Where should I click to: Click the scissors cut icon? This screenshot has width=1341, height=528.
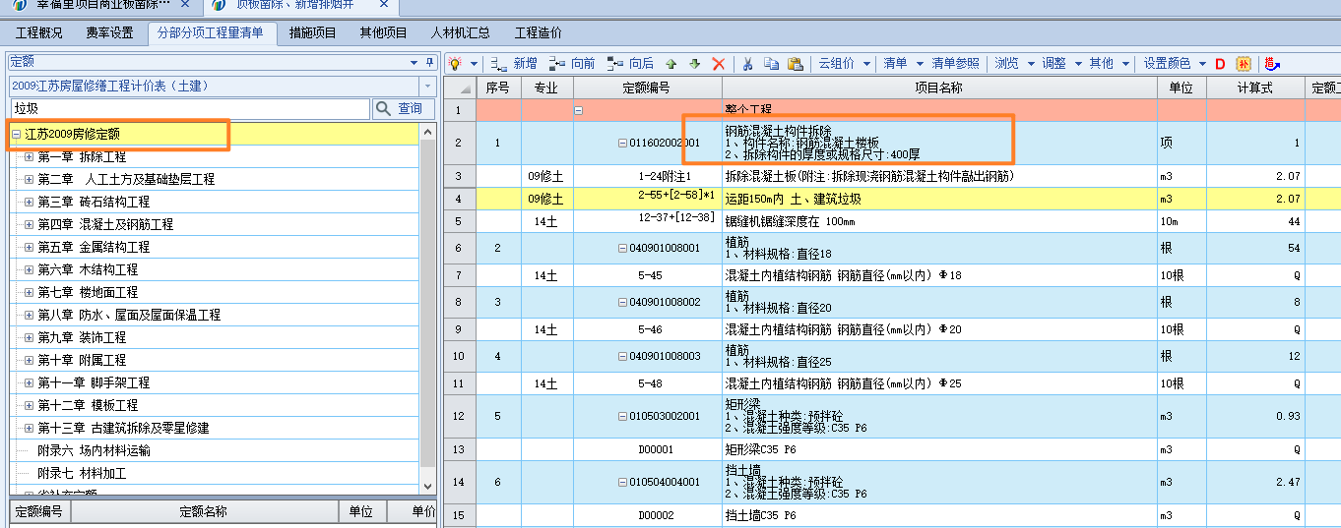(747, 63)
